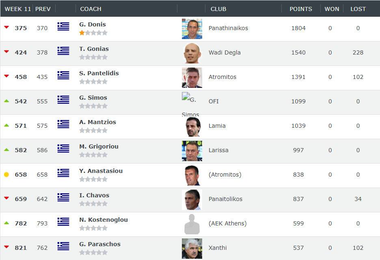This screenshot has height=260, width=380.
Task: Open G. Paraschos photo thumbnail
Action: tap(192, 249)
